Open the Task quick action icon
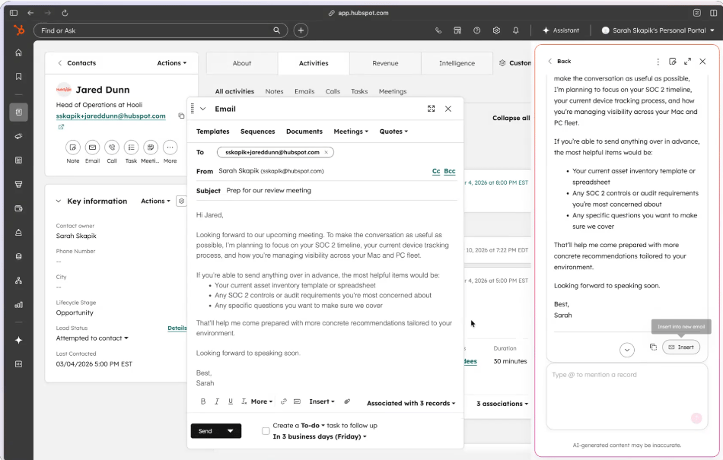 [131, 147]
